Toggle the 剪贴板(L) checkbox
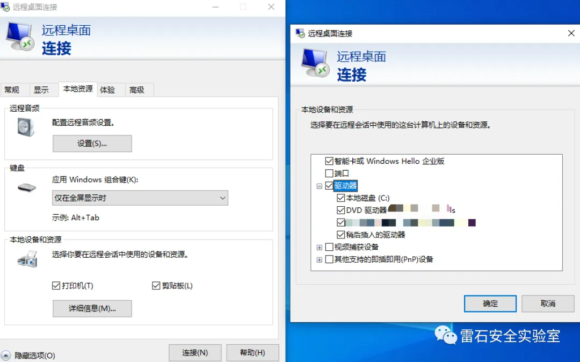 pos(156,285)
